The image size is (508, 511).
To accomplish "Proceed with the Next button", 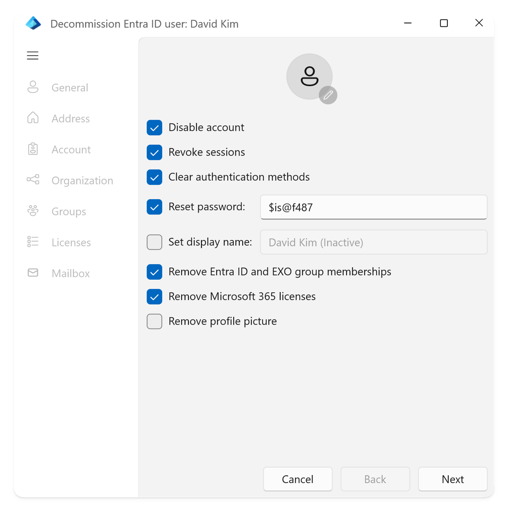I will click(453, 479).
